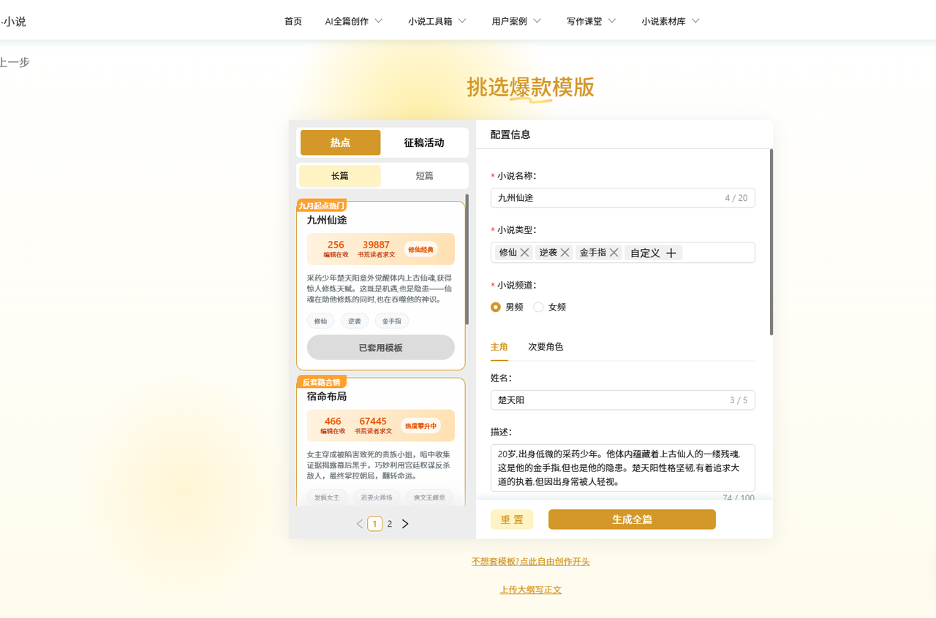Image resolution: width=936 pixels, height=618 pixels.
Task: Click the 修仙 chip on 九州仙途 card
Action: pyautogui.click(x=320, y=321)
